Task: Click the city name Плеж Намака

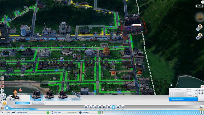Action: [22, 112]
